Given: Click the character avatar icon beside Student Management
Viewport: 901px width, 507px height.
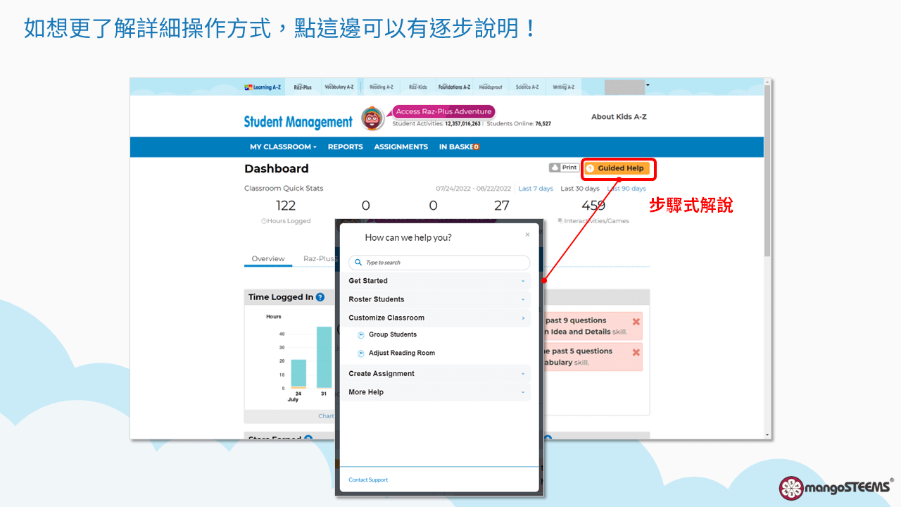Looking at the screenshot, I should (372, 118).
